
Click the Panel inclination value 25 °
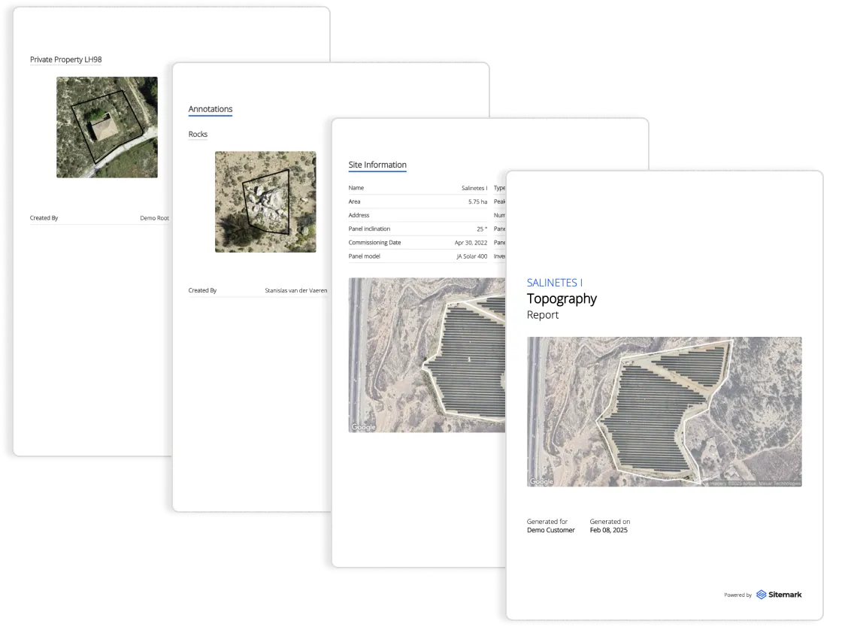(482, 229)
